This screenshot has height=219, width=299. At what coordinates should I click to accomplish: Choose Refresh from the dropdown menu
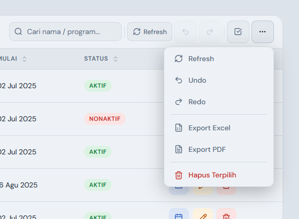pyautogui.click(x=219, y=59)
